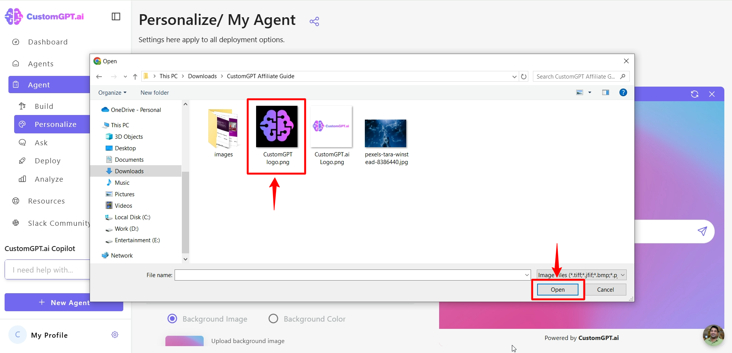The width and height of the screenshot is (732, 353).
Task: Refresh the agent chat preview
Action: pyautogui.click(x=694, y=94)
